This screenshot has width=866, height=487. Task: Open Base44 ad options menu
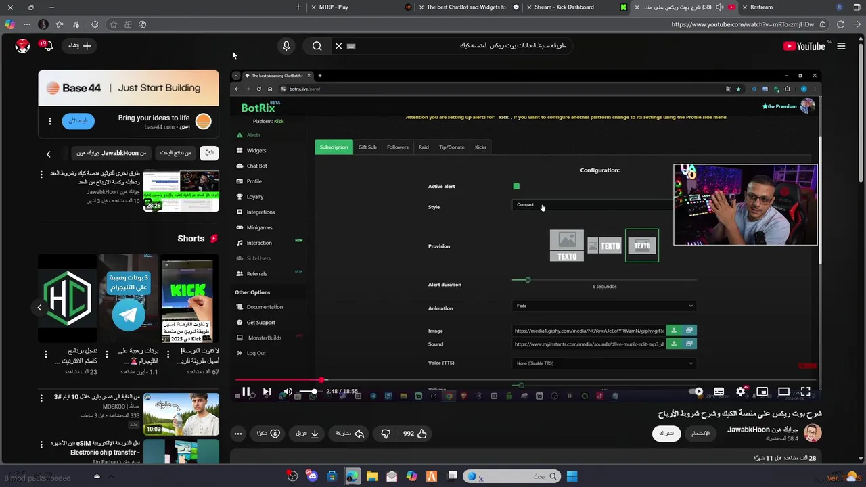coord(49,121)
